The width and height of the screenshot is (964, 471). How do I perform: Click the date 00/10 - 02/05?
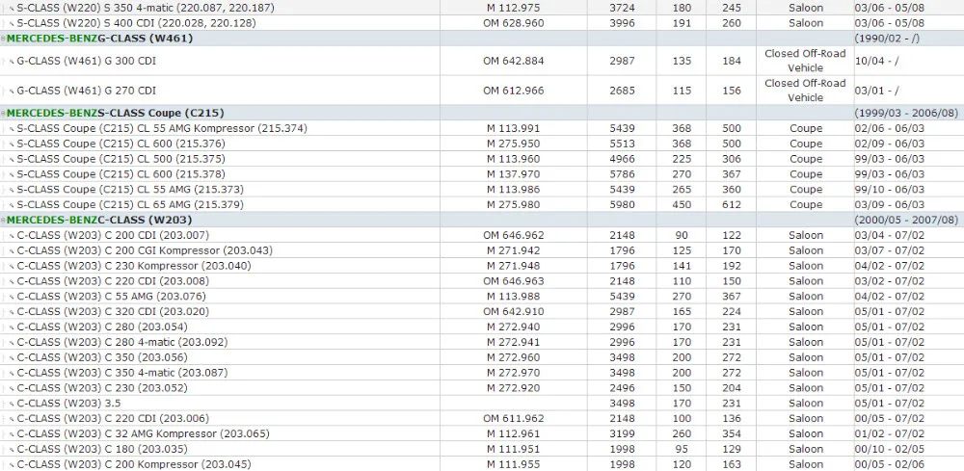890,449
